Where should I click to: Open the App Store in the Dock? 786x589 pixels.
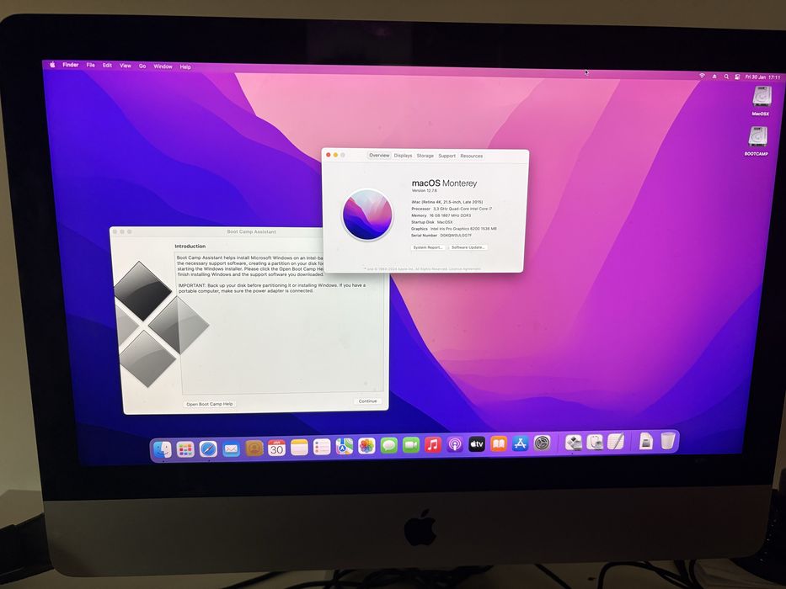(521, 443)
